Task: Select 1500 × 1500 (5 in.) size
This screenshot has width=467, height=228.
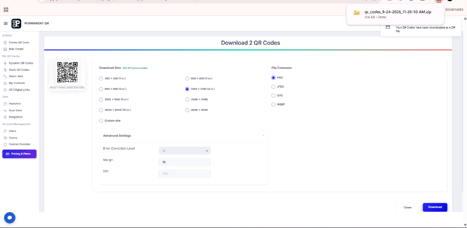Action: [101, 99]
